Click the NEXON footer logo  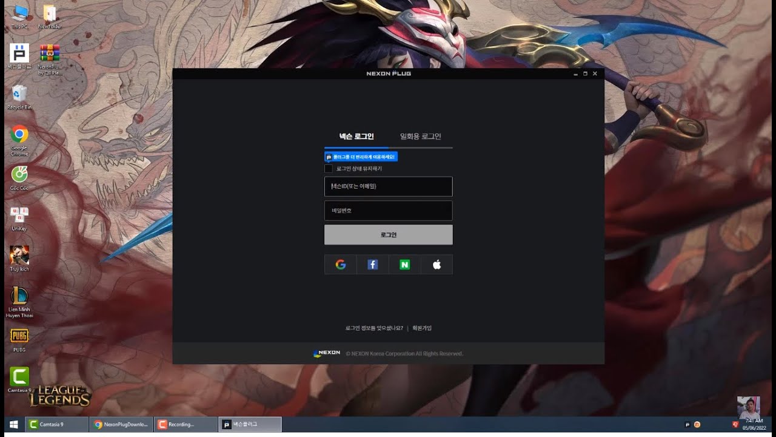click(x=327, y=353)
